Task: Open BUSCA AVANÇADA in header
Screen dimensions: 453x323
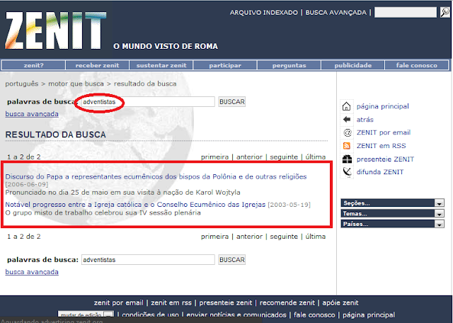Action: (336, 13)
